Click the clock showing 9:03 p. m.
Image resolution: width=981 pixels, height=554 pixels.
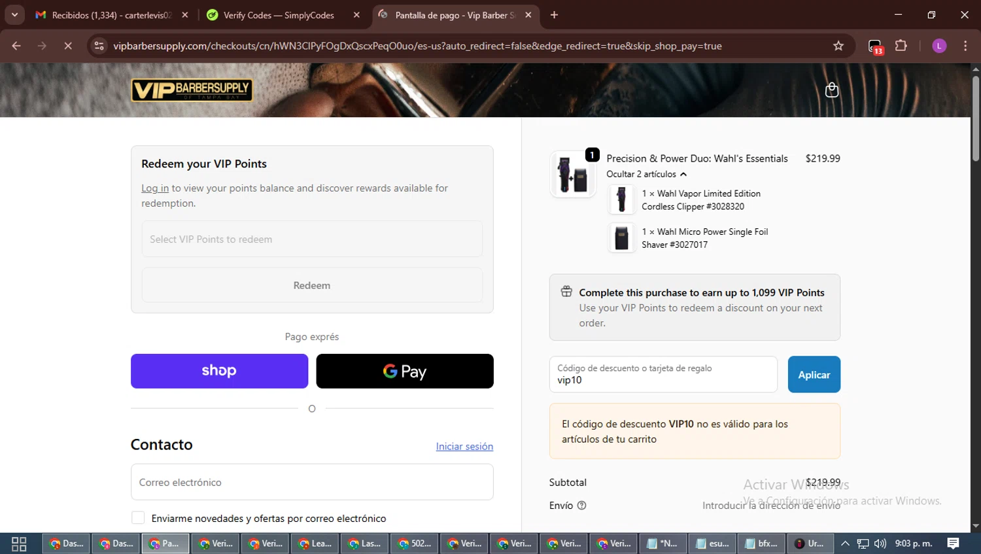point(913,544)
